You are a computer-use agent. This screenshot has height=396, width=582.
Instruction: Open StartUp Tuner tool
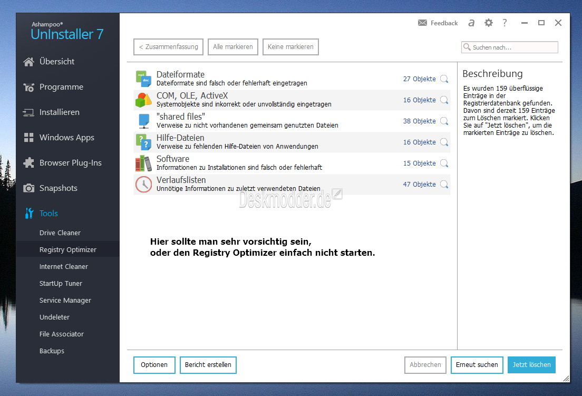[x=61, y=284]
